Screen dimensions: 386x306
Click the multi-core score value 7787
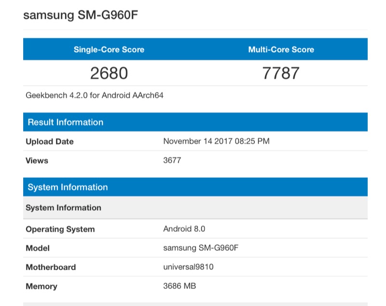[281, 73]
